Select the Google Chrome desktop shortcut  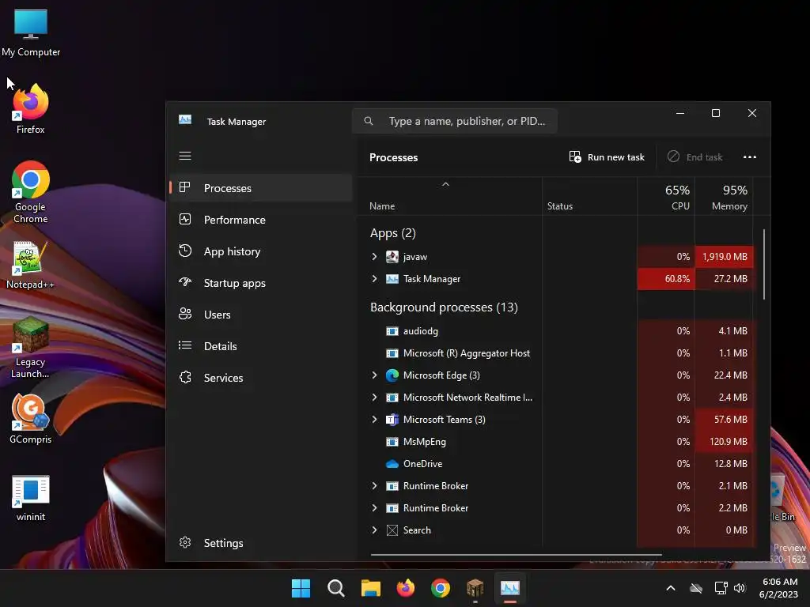[x=31, y=192]
